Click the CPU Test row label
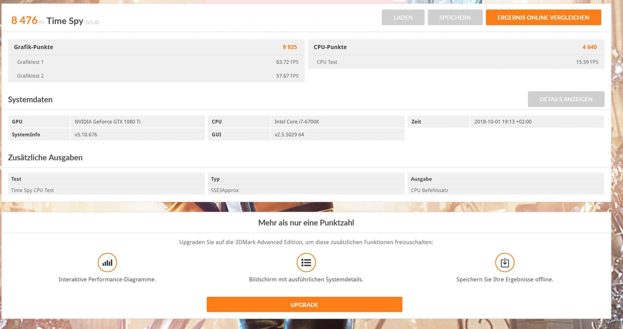Viewport: 623px width, 329px height. point(327,62)
